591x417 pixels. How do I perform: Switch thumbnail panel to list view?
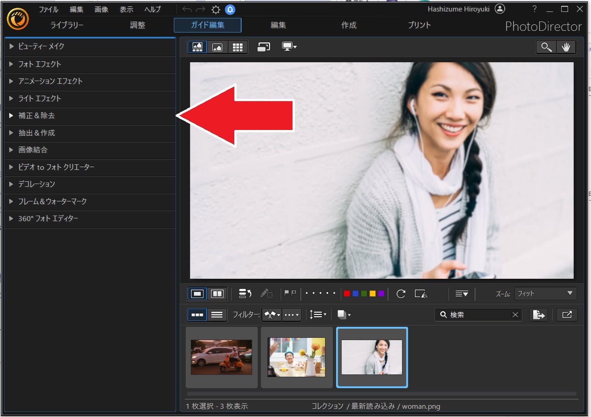217,314
